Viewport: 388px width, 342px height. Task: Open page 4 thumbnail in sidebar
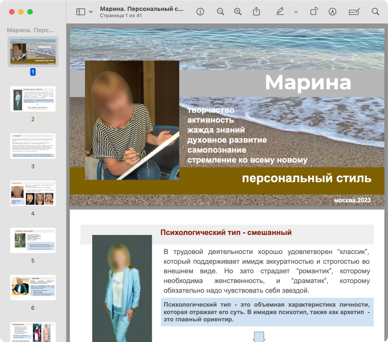(33, 193)
